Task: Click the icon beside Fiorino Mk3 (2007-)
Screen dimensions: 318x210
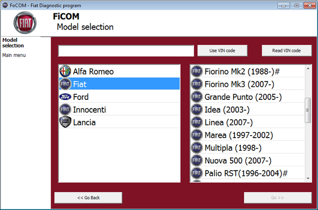Action: [197, 84]
